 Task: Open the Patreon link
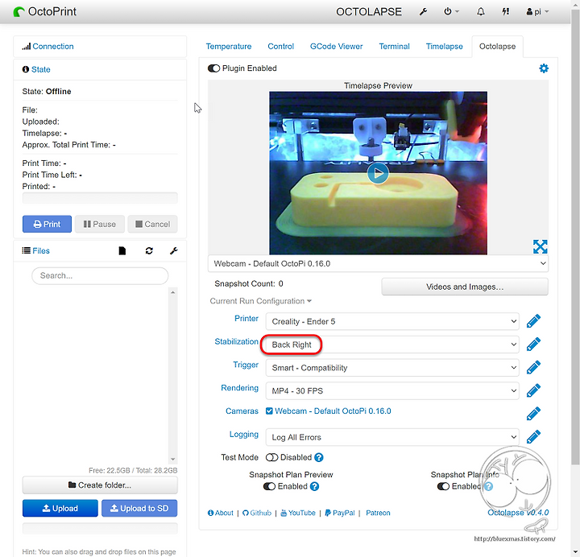[378, 513]
